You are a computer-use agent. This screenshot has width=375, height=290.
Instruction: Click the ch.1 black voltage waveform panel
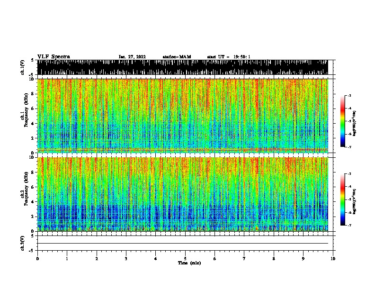click(x=182, y=67)
